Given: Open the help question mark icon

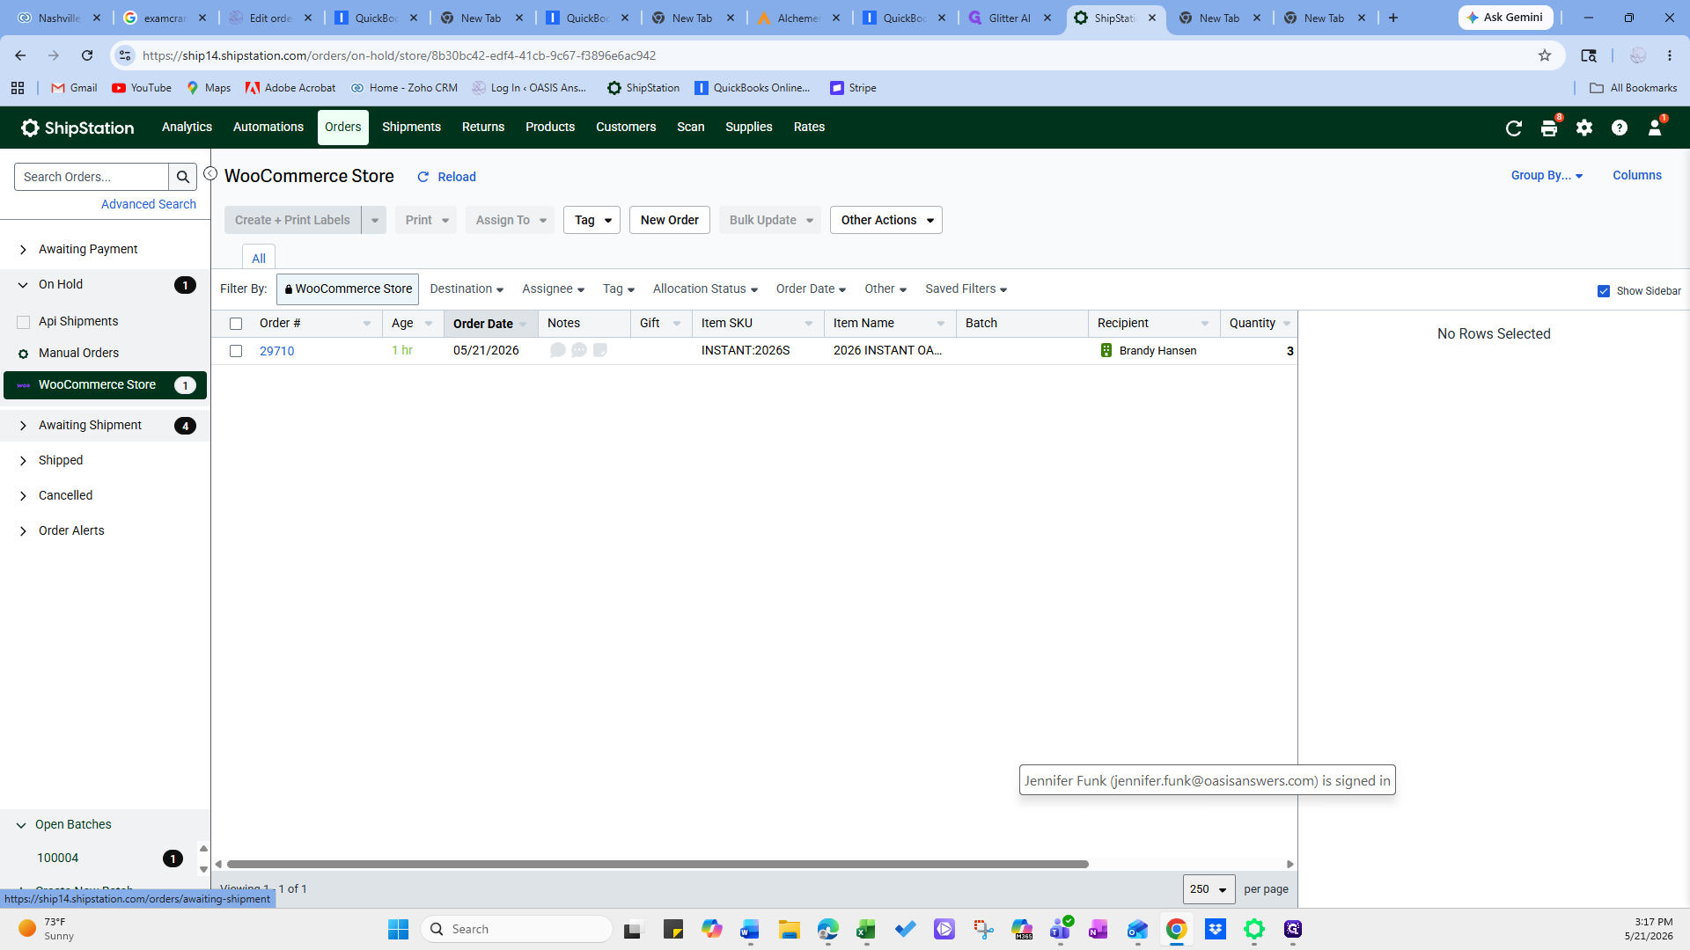Looking at the screenshot, I should coord(1620,128).
